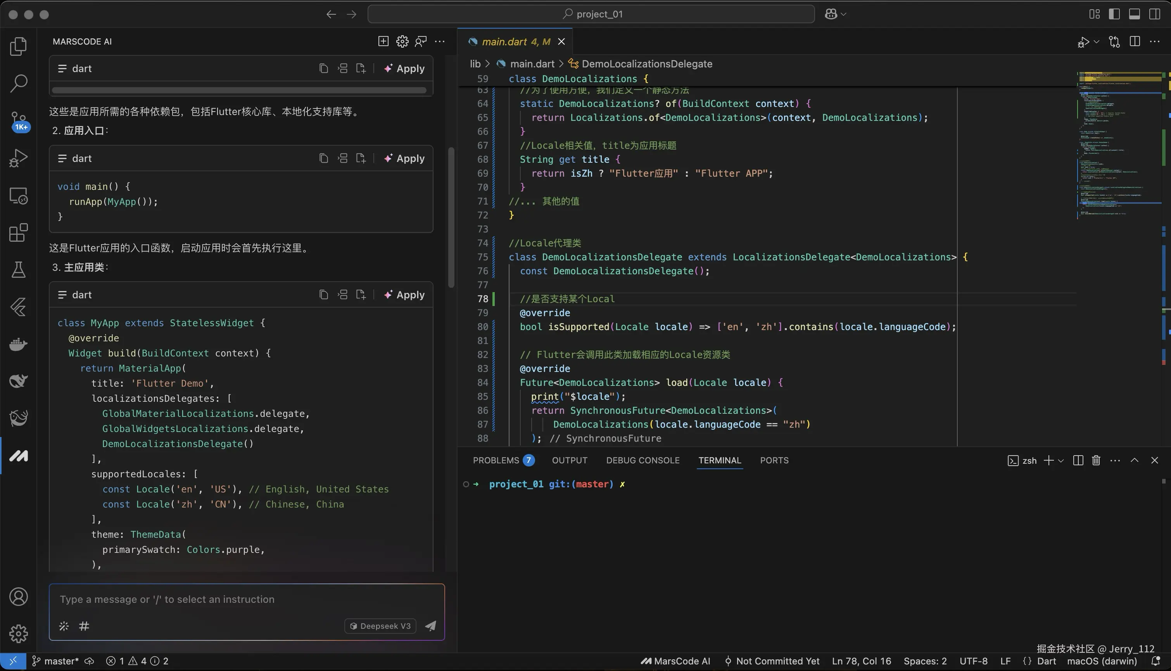This screenshot has width=1171, height=671.
Task: Kill the terminal with trash icon
Action: tap(1096, 460)
